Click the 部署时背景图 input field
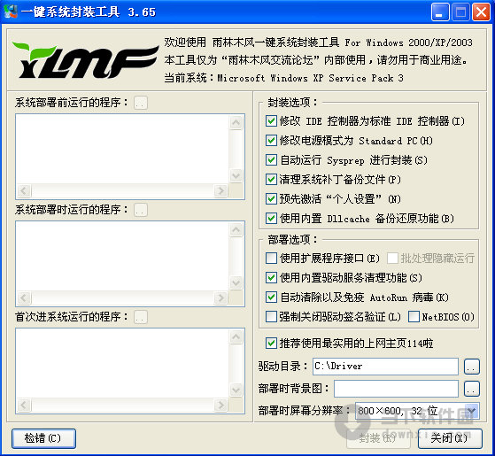The width and height of the screenshot is (495, 456). click(x=396, y=389)
